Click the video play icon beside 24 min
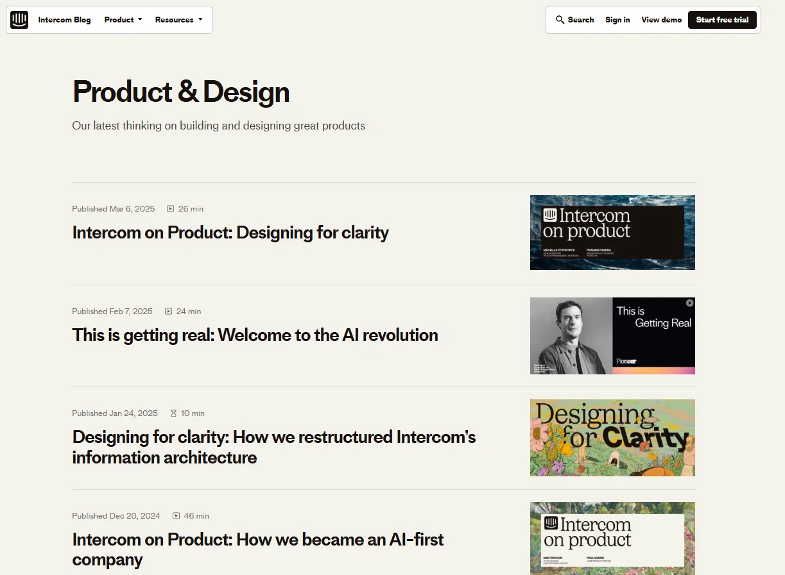Screen dimensions: 785x575 [168, 311]
